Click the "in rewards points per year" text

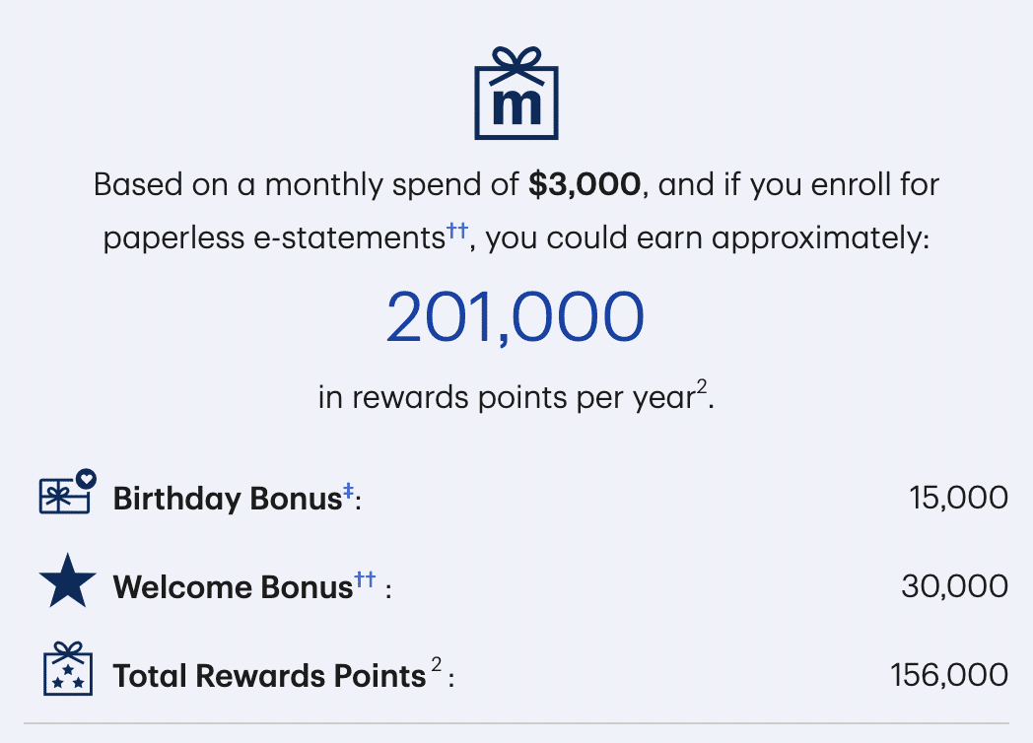pos(507,397)
